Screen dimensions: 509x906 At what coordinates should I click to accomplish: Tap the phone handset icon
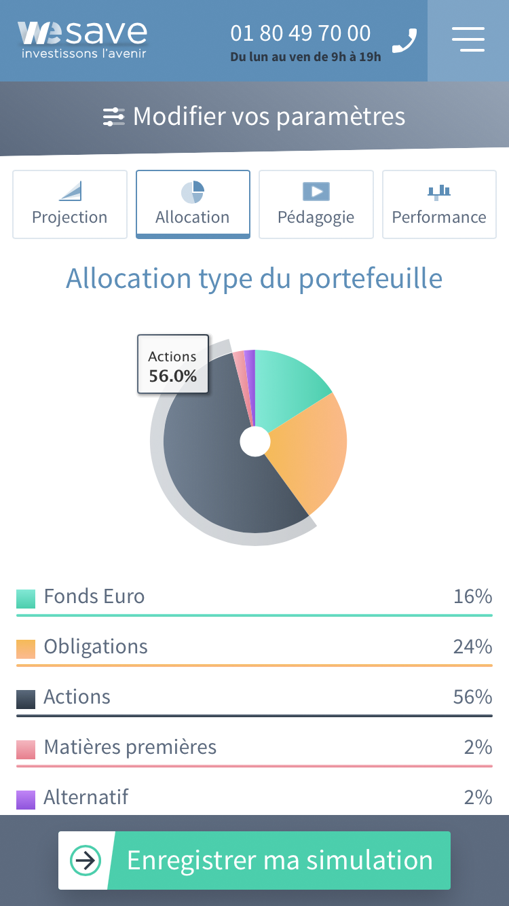point(404,41)
